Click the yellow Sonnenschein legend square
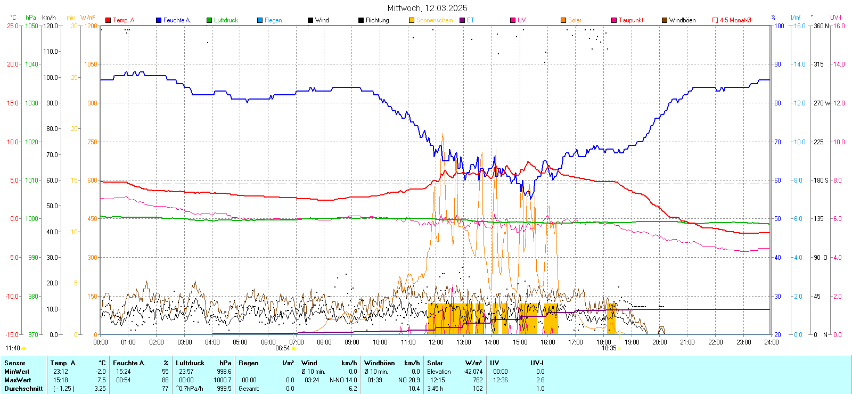 click(x=412, y=20)
